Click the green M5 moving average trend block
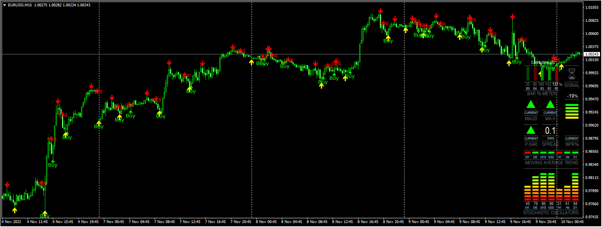The image size is (602, 227). pos(535,153)
